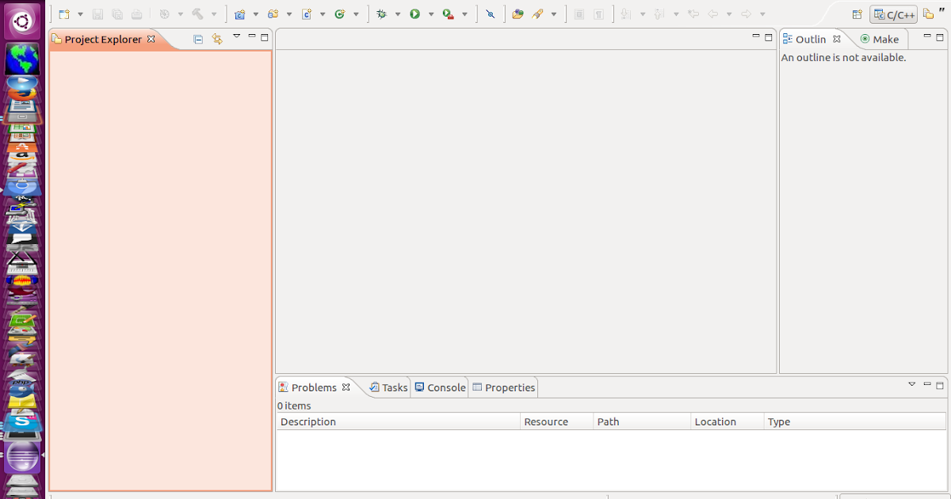The height and width of the screenshot is (499, 951).
Task: Open the Run configurations dropdown arrow
Action: coord(431,14)
